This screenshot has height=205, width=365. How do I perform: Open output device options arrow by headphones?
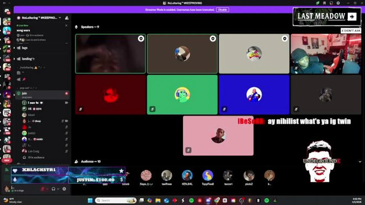(58, 189)
